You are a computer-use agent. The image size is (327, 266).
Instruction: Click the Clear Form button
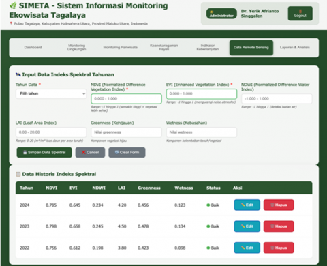click(127, 152)
